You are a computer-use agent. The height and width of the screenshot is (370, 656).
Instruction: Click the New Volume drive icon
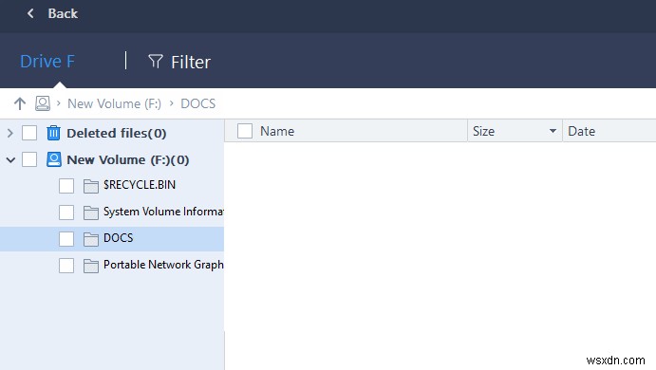click(53, 159)
